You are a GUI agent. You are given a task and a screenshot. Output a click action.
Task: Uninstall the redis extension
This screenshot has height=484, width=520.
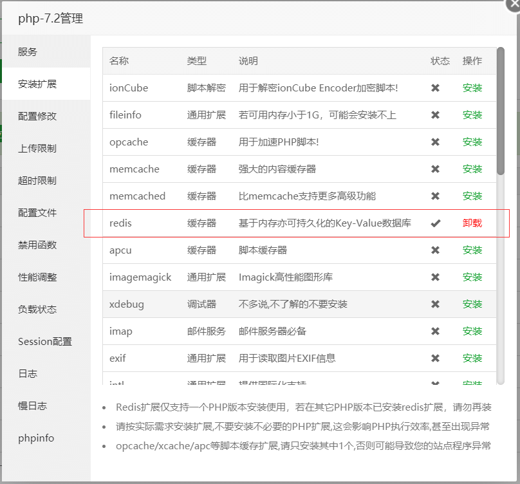[x=472, y=223]
